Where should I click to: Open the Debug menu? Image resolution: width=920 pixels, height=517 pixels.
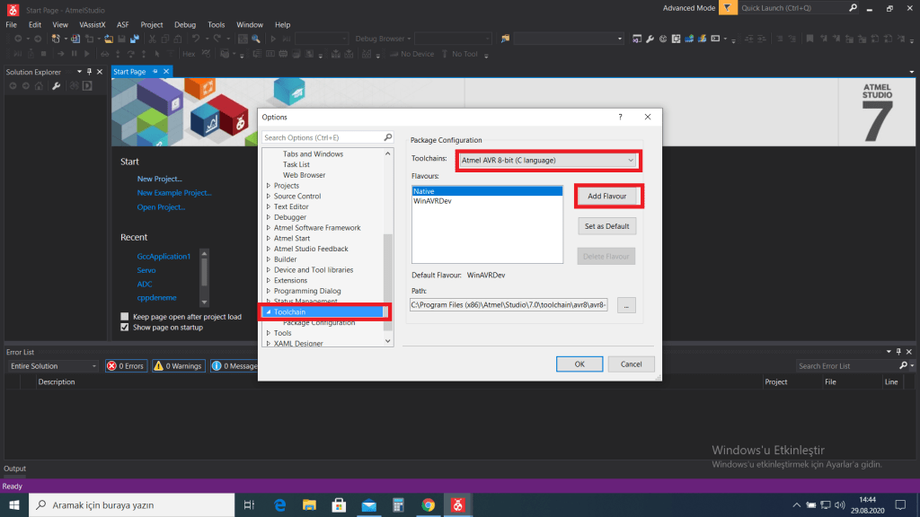pos(184,25)
